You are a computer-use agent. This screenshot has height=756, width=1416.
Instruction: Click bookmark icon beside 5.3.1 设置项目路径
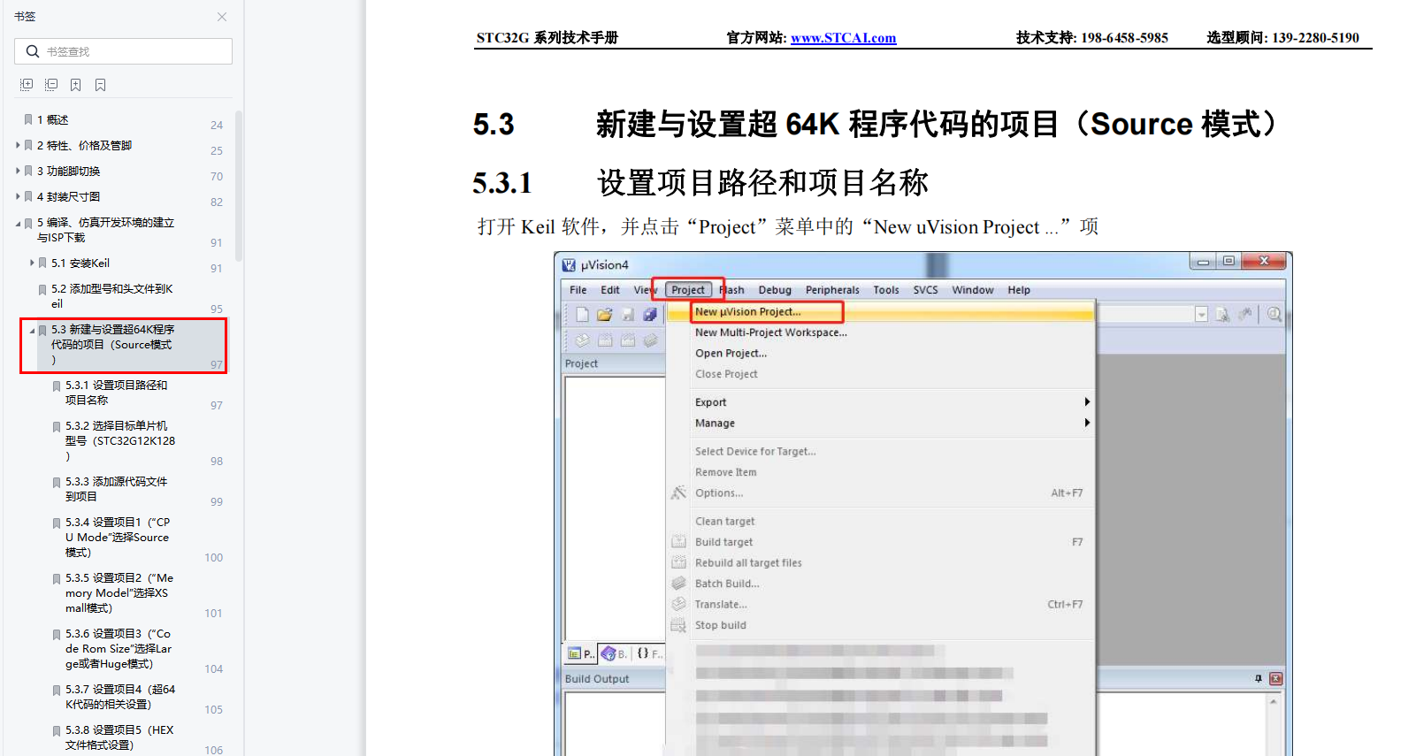pyautogui.click(x=57, y=386)
